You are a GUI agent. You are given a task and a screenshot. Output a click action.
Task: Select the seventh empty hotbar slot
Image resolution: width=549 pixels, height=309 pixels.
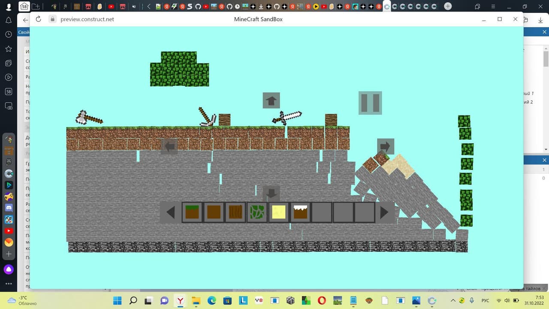[x=322, y=212]
